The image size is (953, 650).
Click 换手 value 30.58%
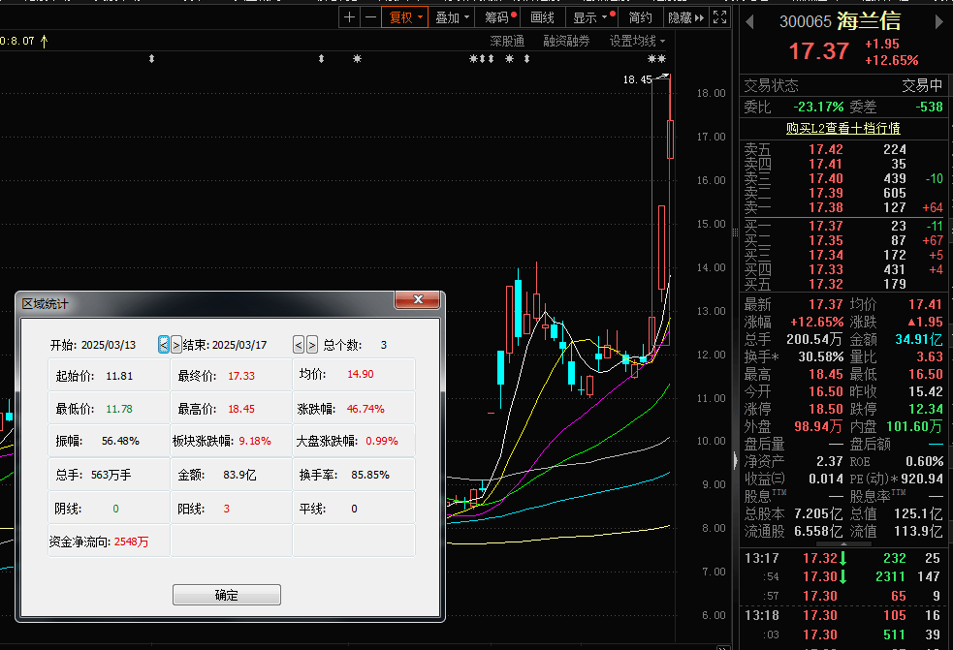[820, 356]
